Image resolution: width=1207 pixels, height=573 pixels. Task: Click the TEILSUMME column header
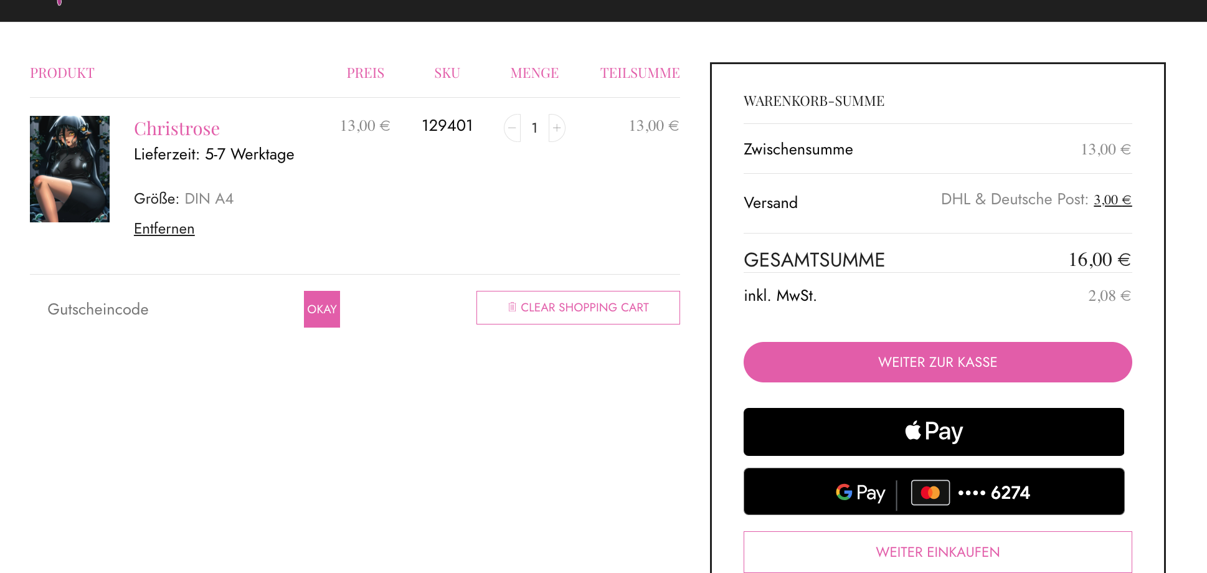640,73
